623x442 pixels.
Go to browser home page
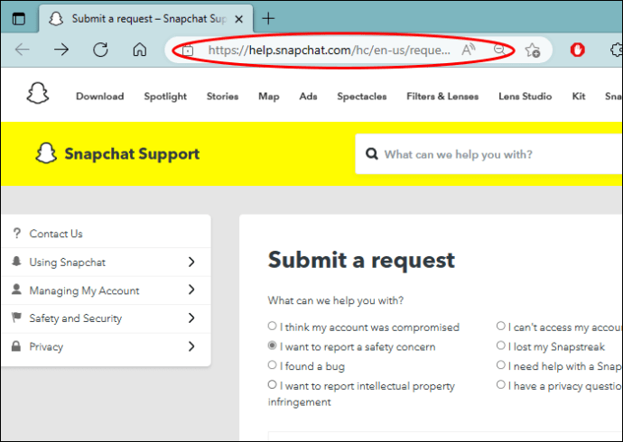point(139,50)
